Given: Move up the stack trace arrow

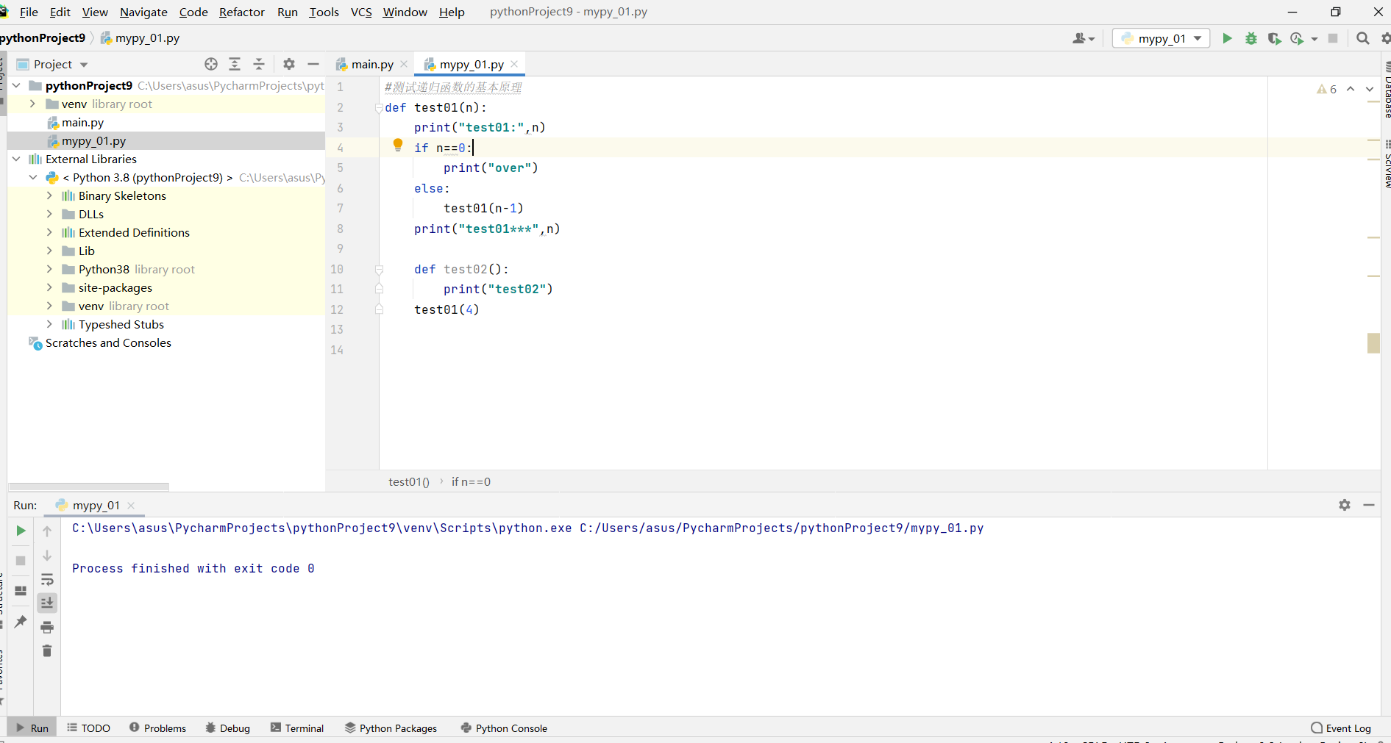Looking at the screenshot, I should click(47, 531).
